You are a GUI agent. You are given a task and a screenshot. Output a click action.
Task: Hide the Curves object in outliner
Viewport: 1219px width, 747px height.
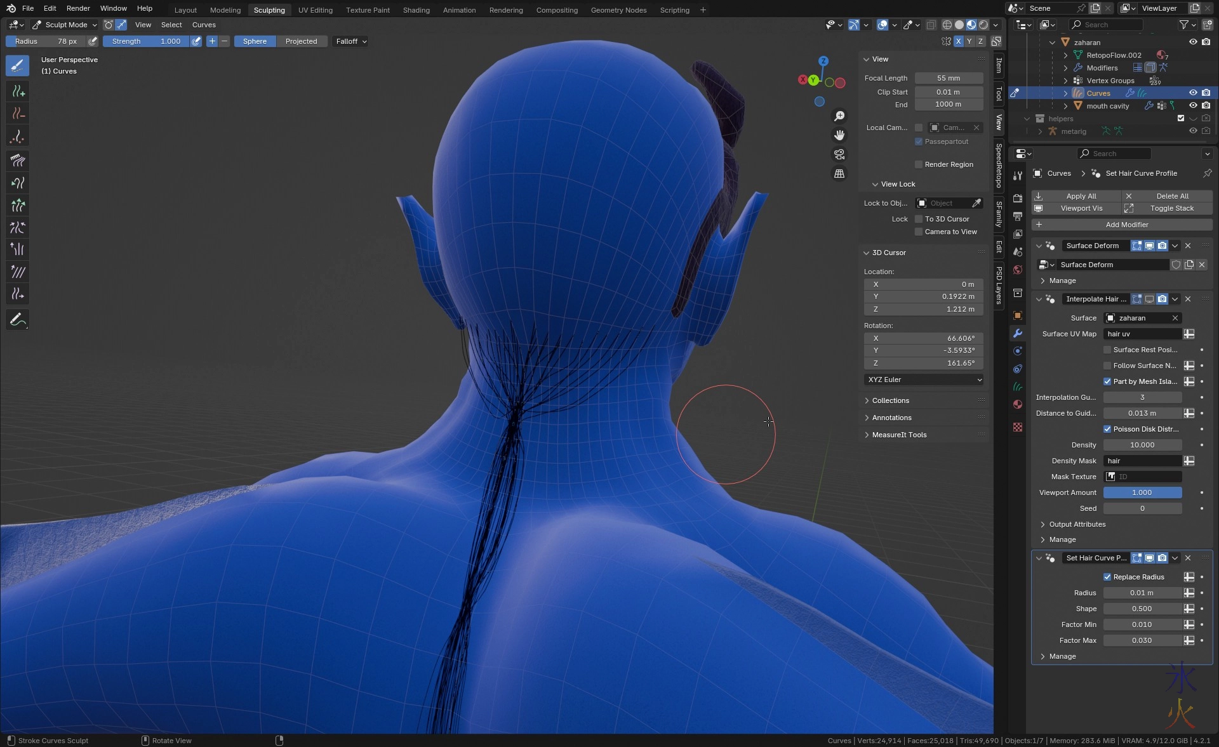pyautogui.click(x=1193, y=93)
